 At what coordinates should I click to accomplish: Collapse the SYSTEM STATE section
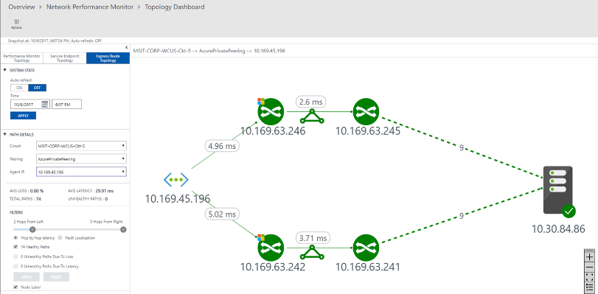point(4,70)
